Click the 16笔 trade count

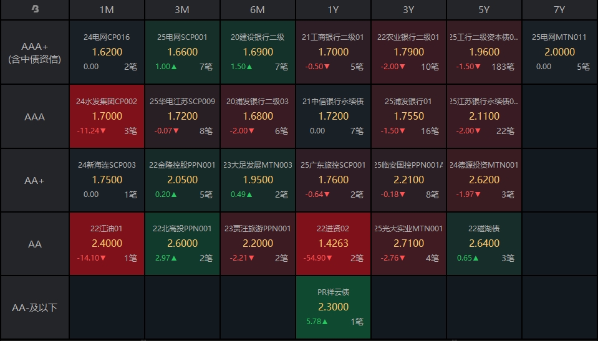(430, 131)
